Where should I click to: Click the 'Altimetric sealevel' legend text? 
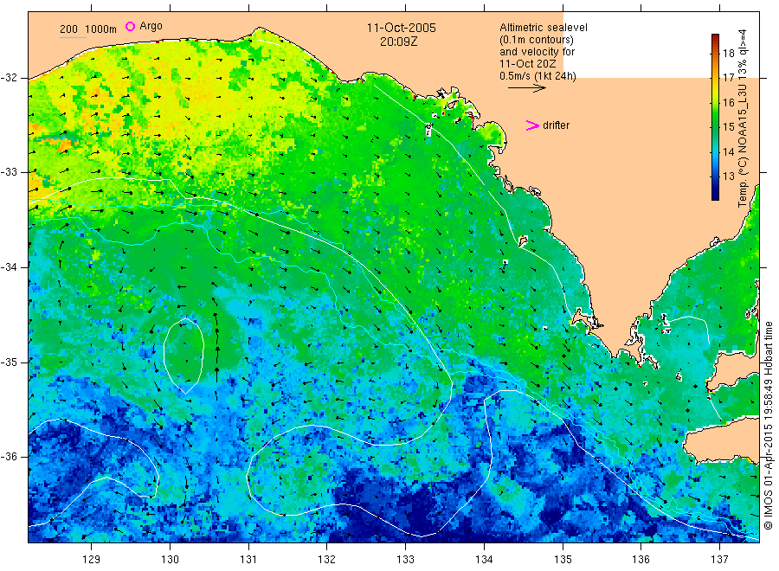pyautogui.click(x=544, y=28)
